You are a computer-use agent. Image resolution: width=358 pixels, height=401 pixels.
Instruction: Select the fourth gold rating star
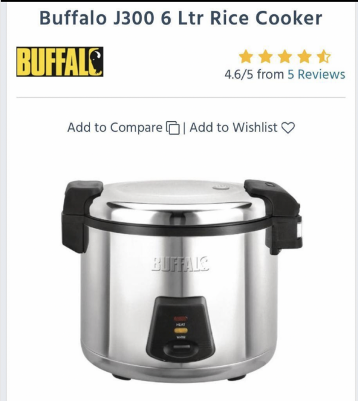pos(304,57)
